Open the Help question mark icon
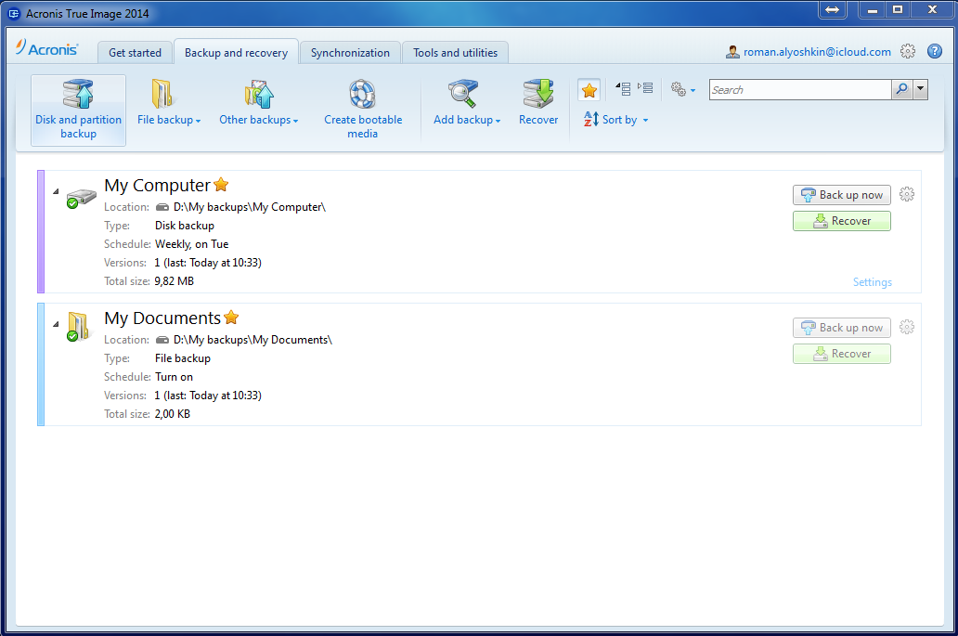The height and width of the screenshot is (636, 958). coord(935,51)
